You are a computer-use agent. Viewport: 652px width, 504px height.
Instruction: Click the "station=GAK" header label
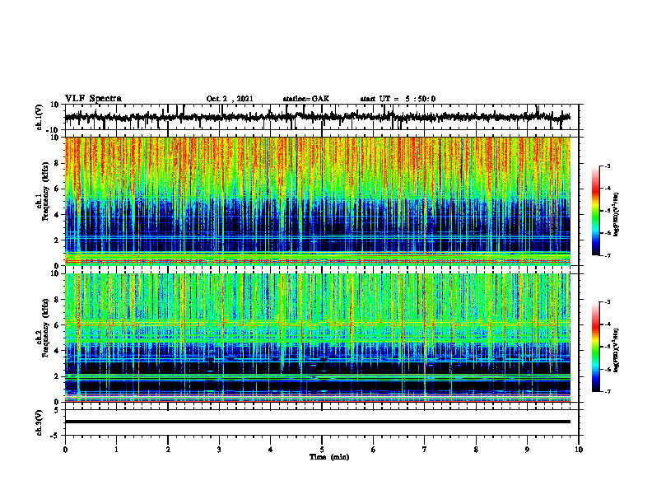[x=306, y=99]
